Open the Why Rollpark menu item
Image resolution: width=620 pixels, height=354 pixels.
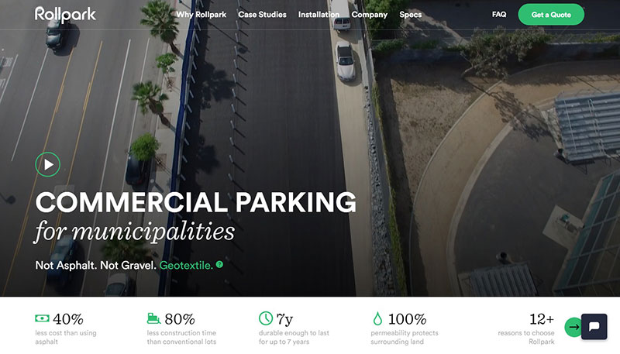201,15
